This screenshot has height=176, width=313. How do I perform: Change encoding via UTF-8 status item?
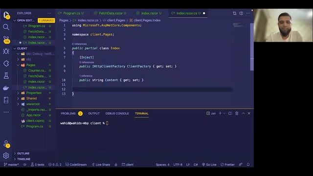point(178,164)
